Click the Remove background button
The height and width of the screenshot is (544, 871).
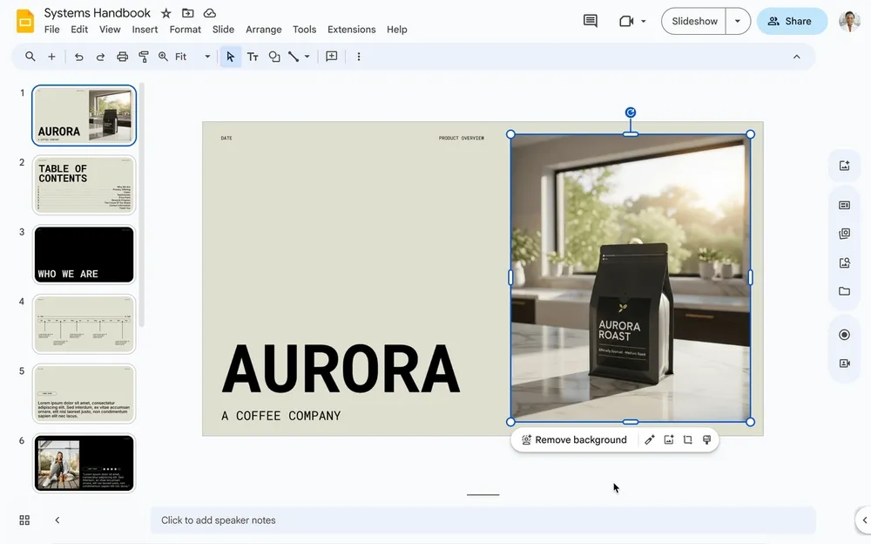tap(572, 439)
